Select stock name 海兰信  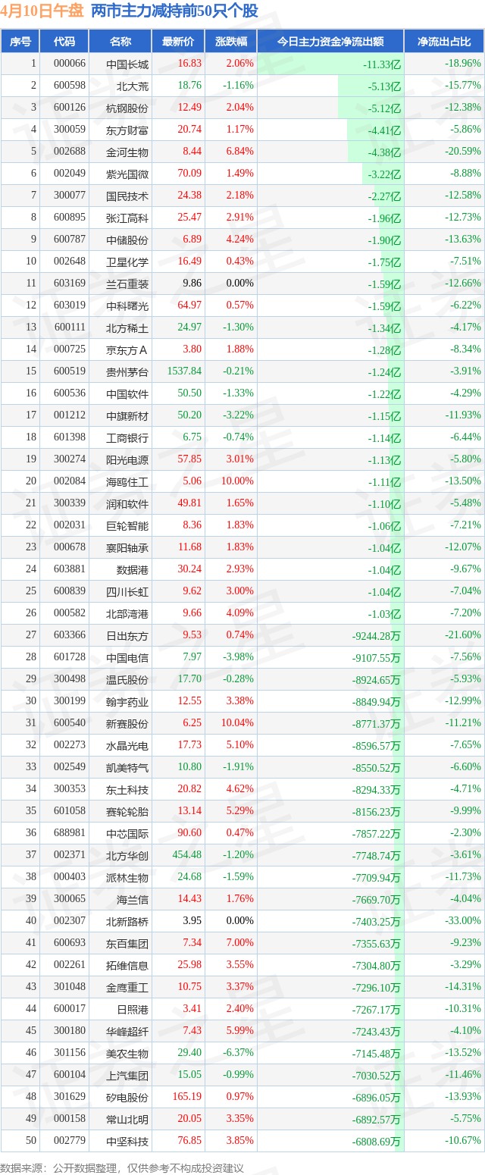[133, 900]
